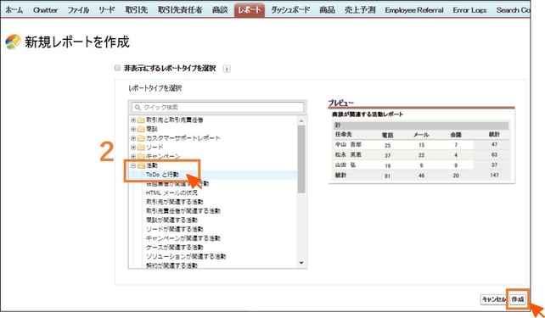Open the ファイル tab

pos(78,10)
